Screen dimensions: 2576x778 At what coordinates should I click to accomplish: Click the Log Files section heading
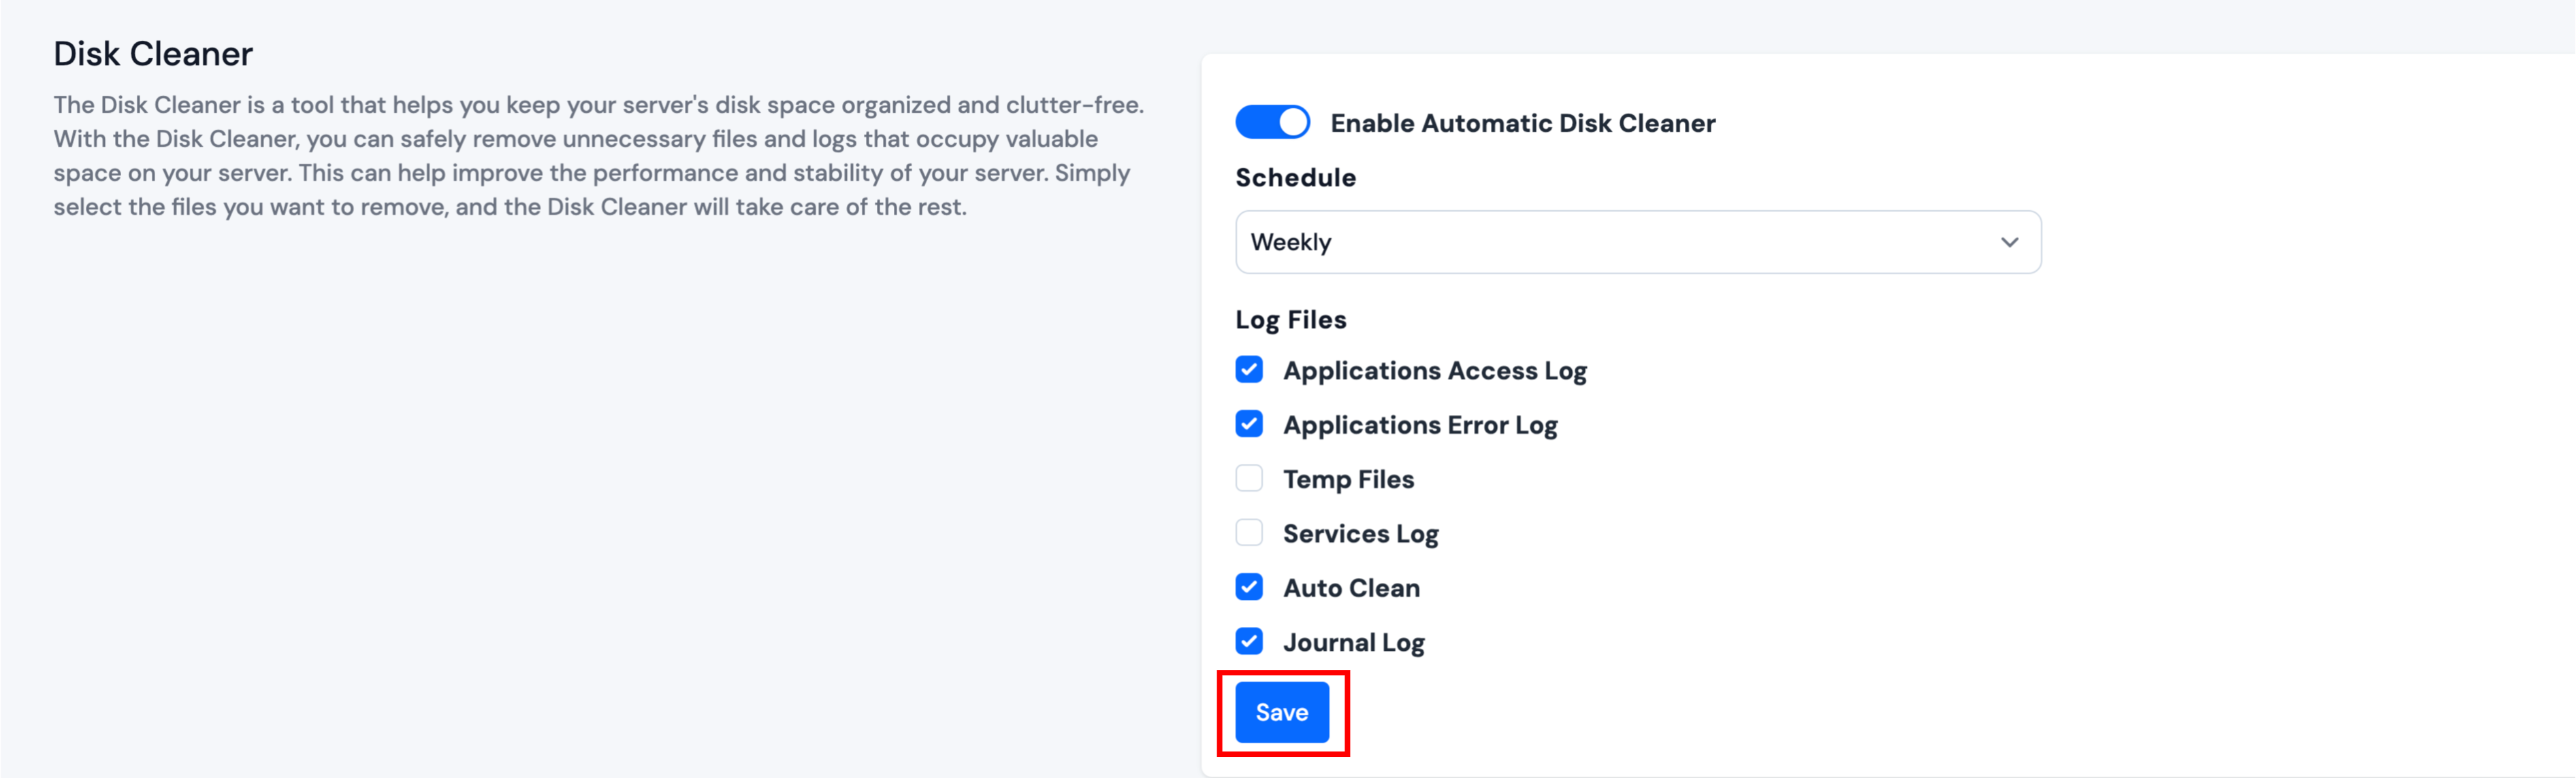tap(1290, 320)
